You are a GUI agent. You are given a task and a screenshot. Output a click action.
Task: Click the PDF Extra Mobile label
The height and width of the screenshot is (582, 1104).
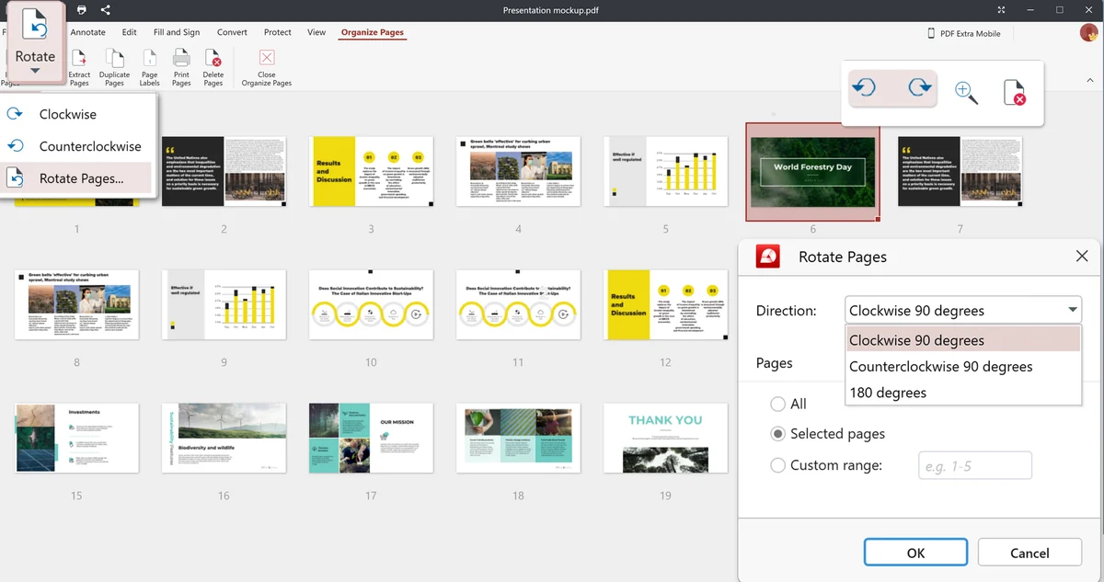970,33
